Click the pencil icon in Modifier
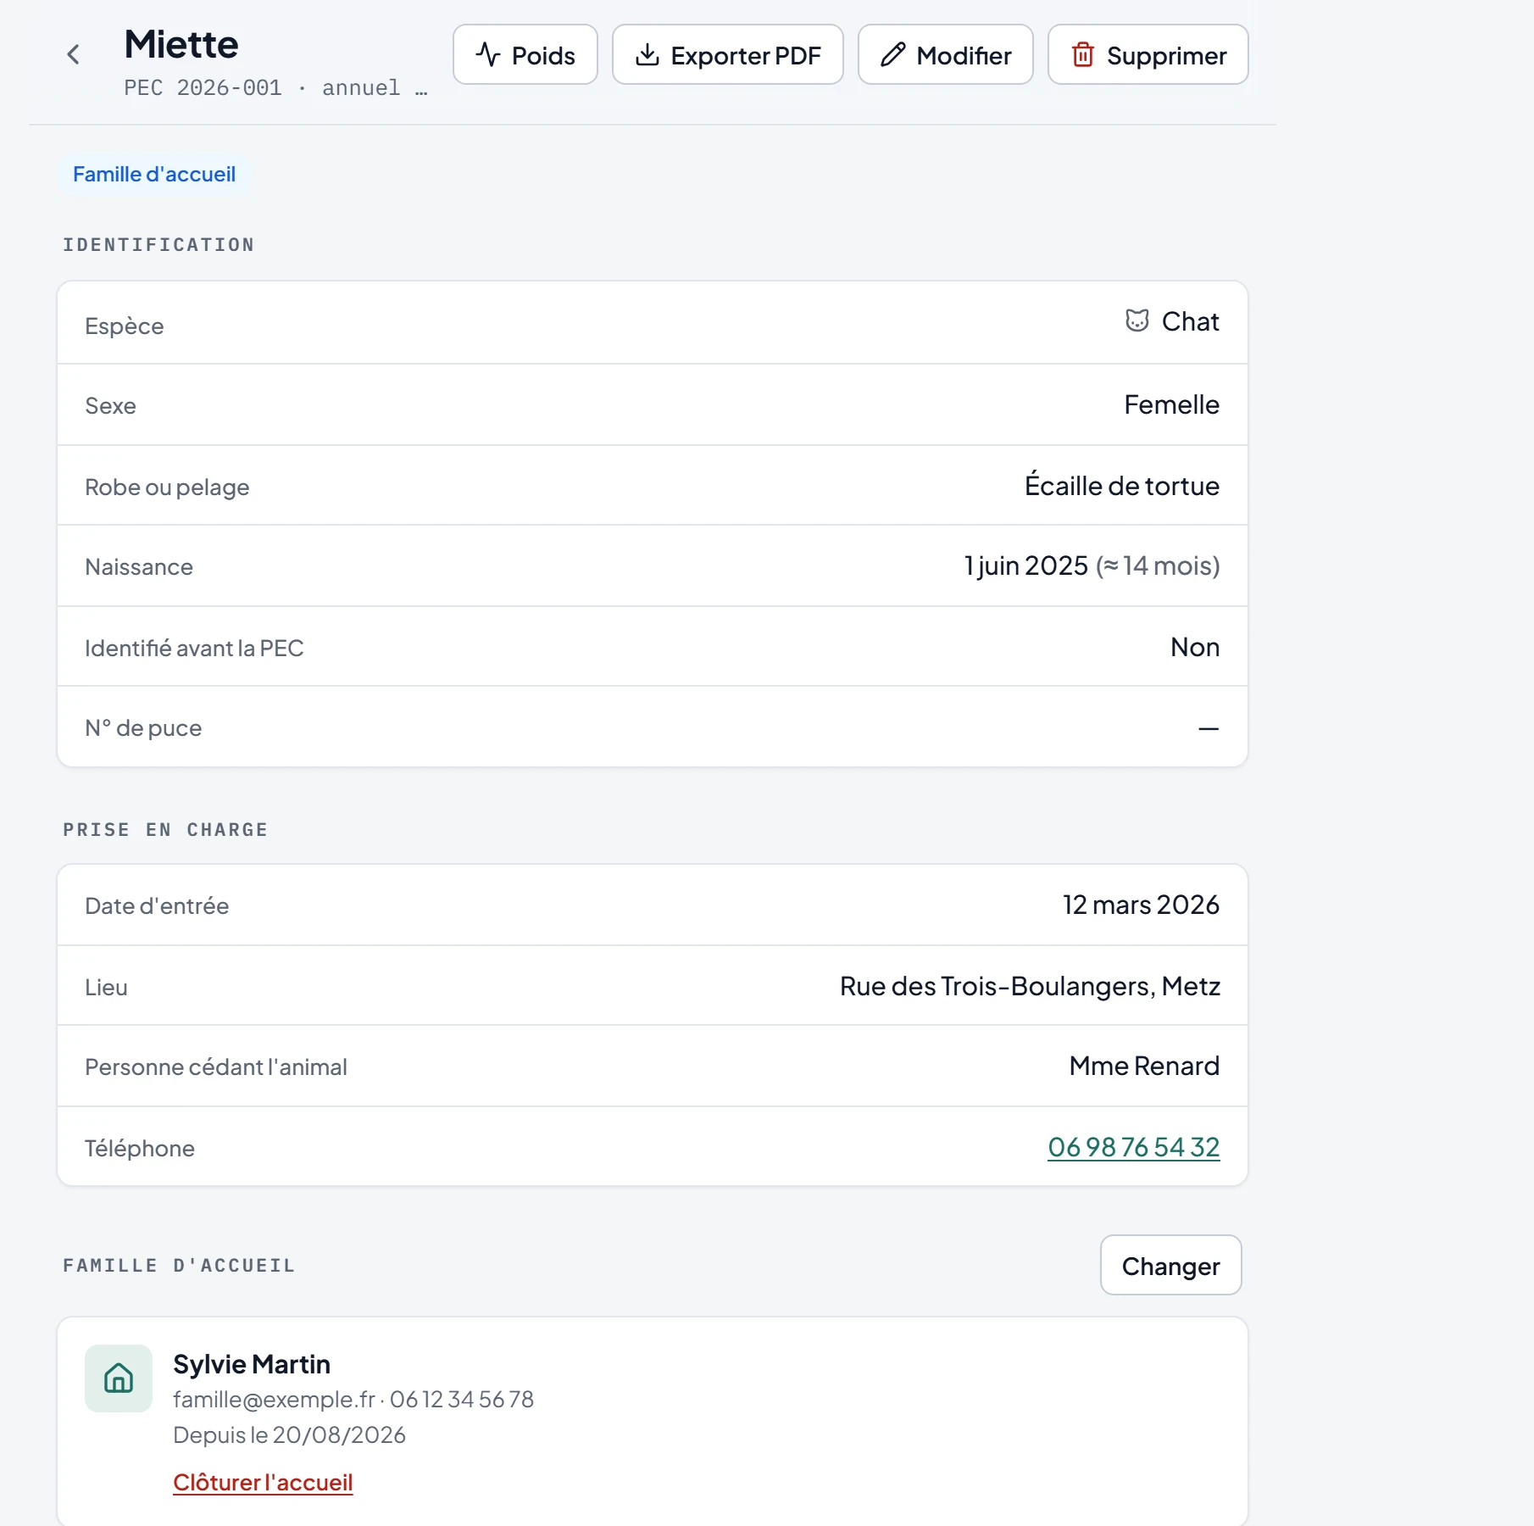 coord(893,55)
